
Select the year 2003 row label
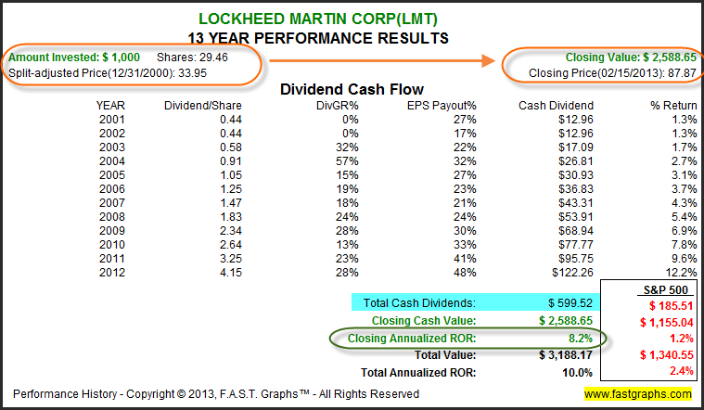point(112,147)
